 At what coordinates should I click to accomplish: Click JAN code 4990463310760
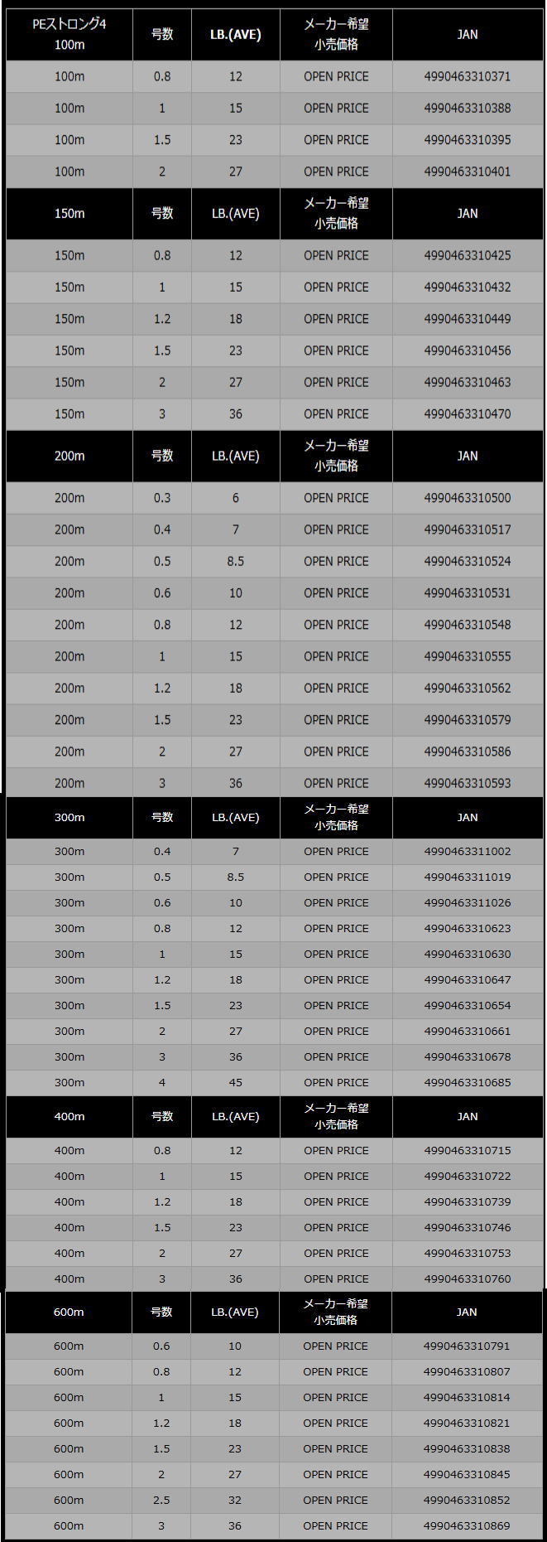(467, 1279)
